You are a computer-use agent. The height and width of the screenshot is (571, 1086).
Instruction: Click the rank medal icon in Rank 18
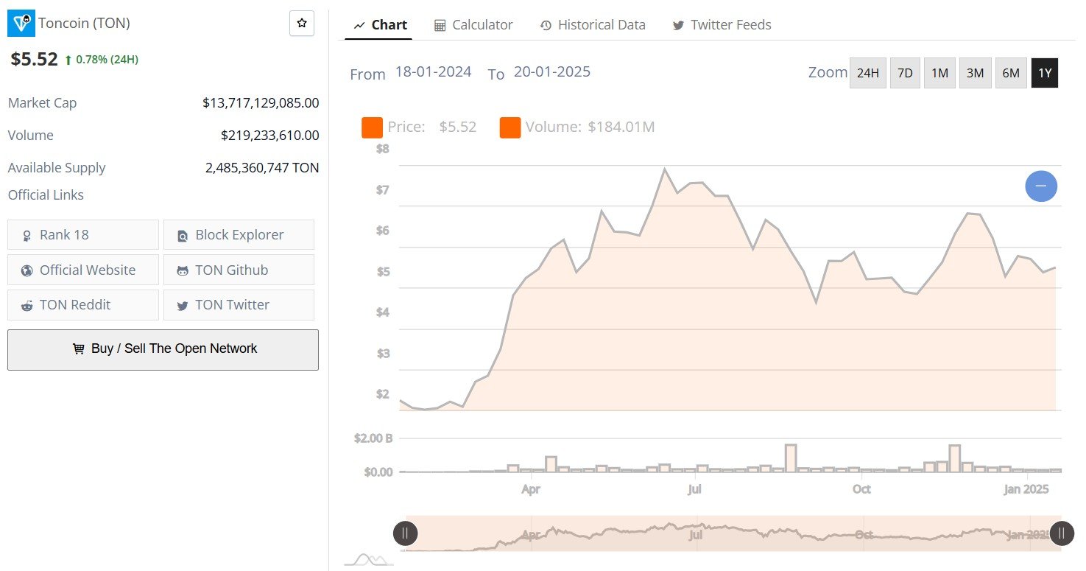(27, 236)
